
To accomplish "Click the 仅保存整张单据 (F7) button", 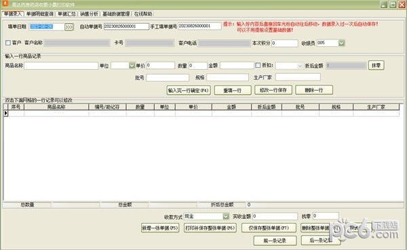I will tap(269, 228).
